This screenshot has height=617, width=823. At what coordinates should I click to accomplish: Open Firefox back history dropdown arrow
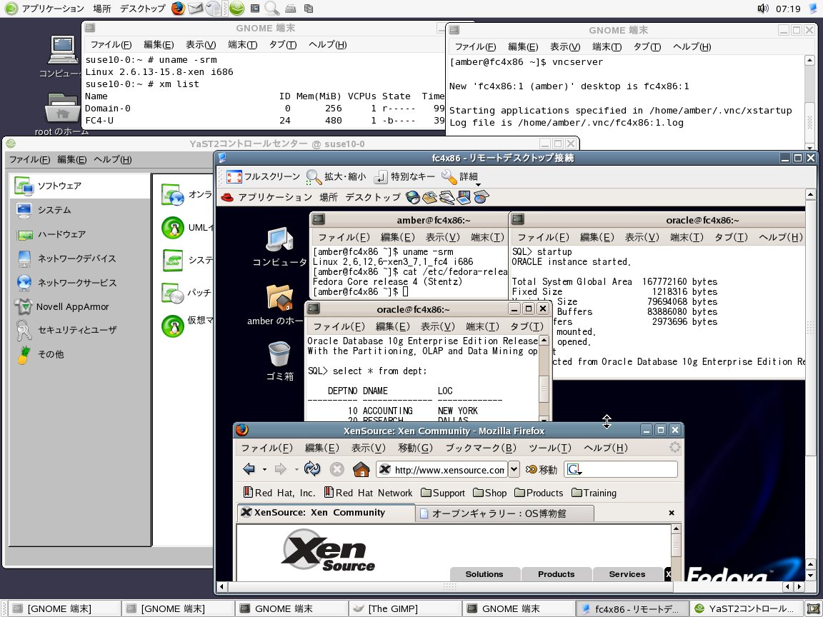click(264, 469)
